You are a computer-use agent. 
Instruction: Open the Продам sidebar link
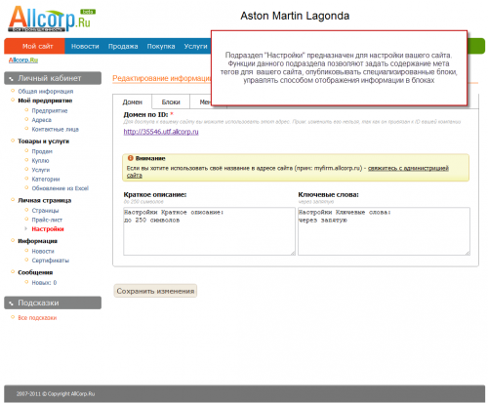point(42,151)
